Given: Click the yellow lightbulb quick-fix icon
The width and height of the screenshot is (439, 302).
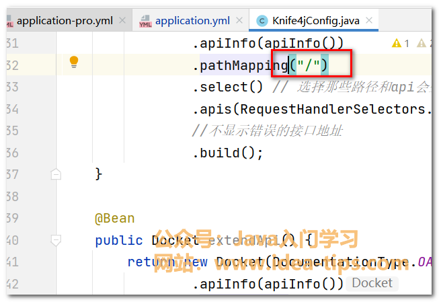Looking at the screenshot, I should tap(74, 63).
